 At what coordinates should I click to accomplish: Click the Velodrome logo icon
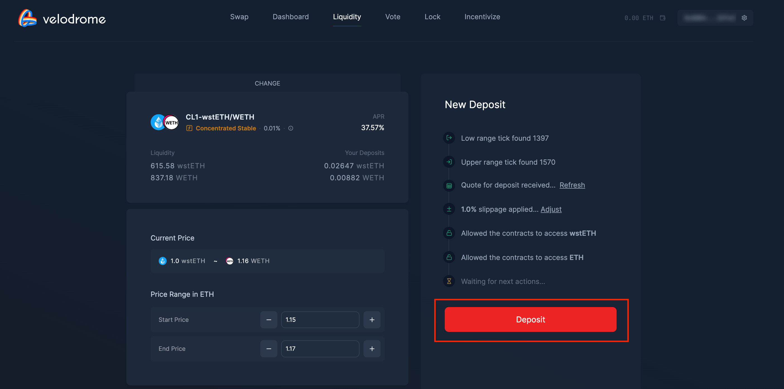[27, 18]
